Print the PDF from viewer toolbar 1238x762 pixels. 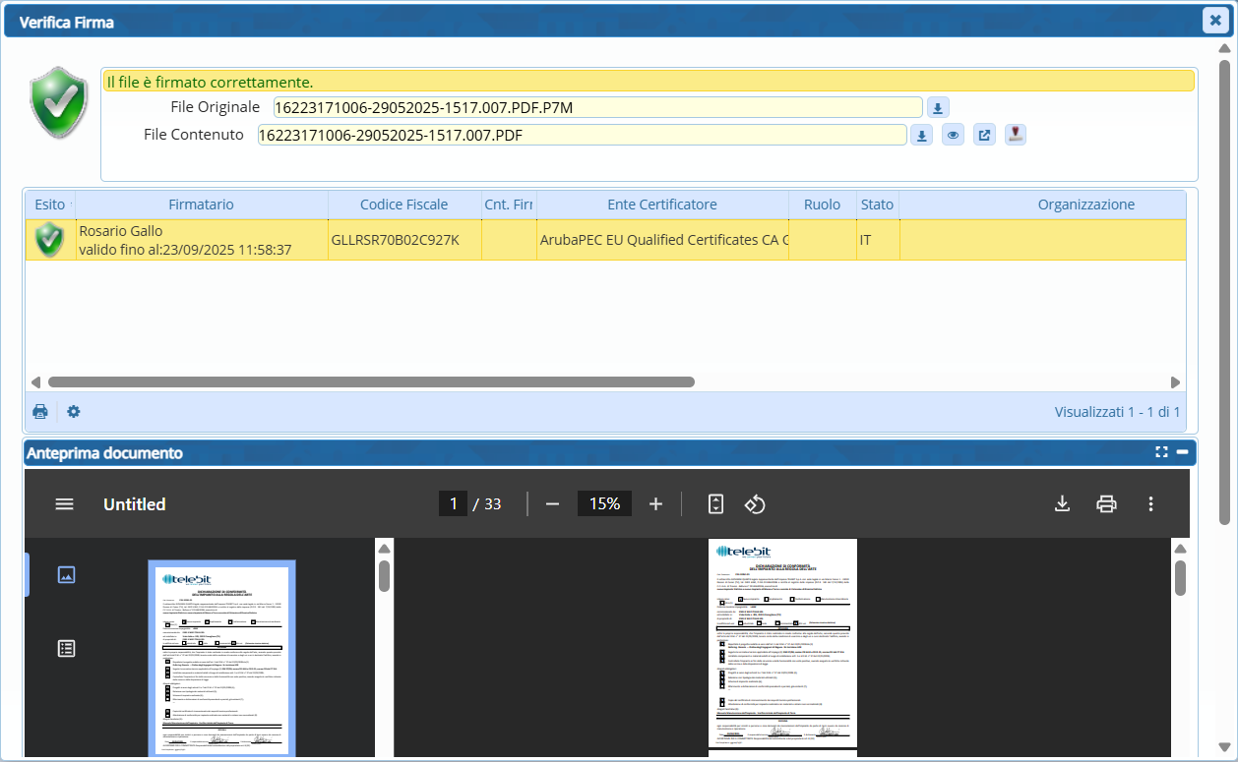tap(1106, 504)
